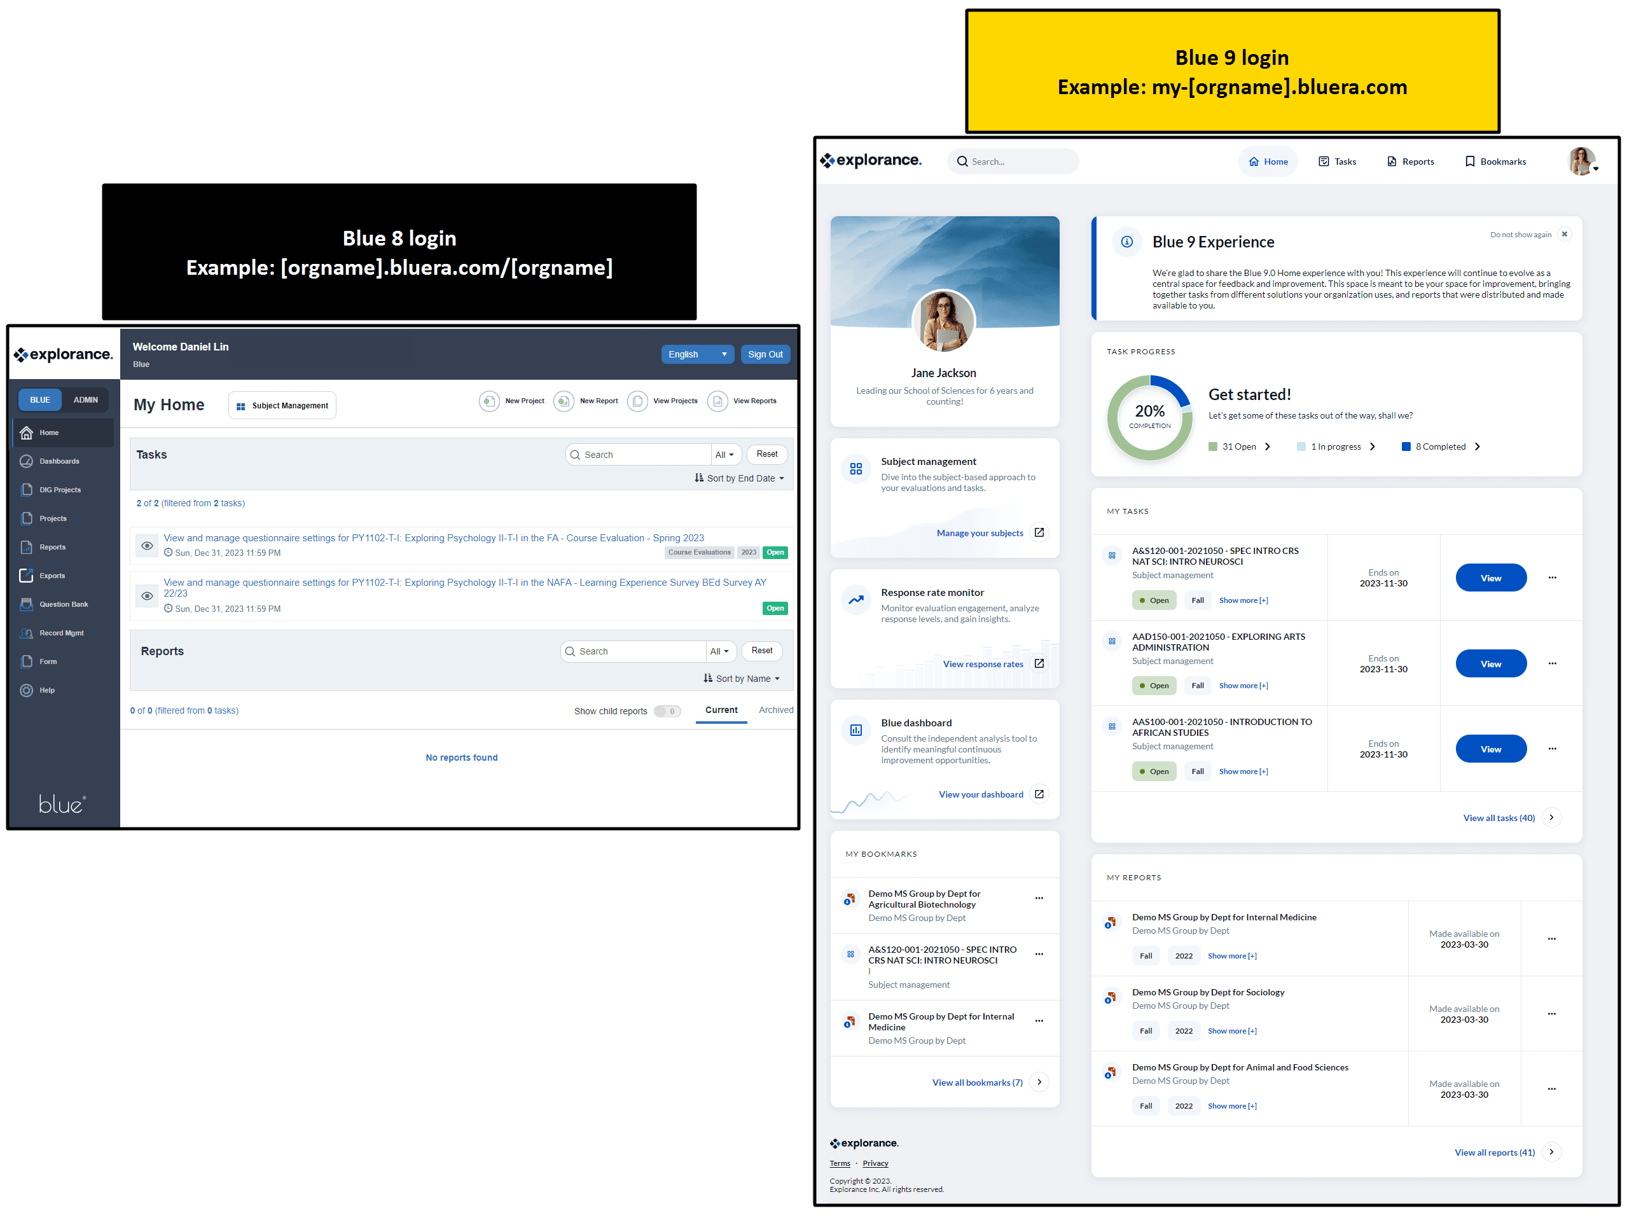Click the 20% completion progress ring

tap(1149, 419)
